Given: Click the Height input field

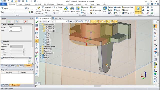Looking at the screenshot, I should [x=14, y=30].
